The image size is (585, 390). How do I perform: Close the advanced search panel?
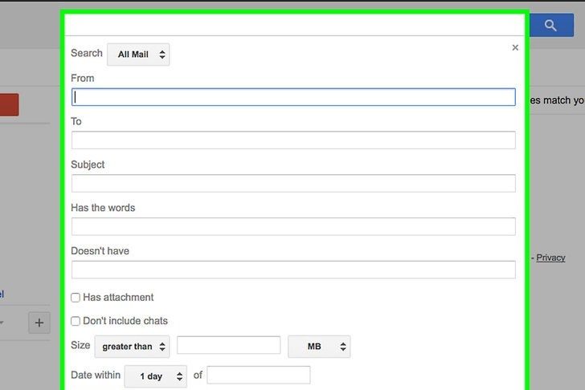tap(515, 48)
